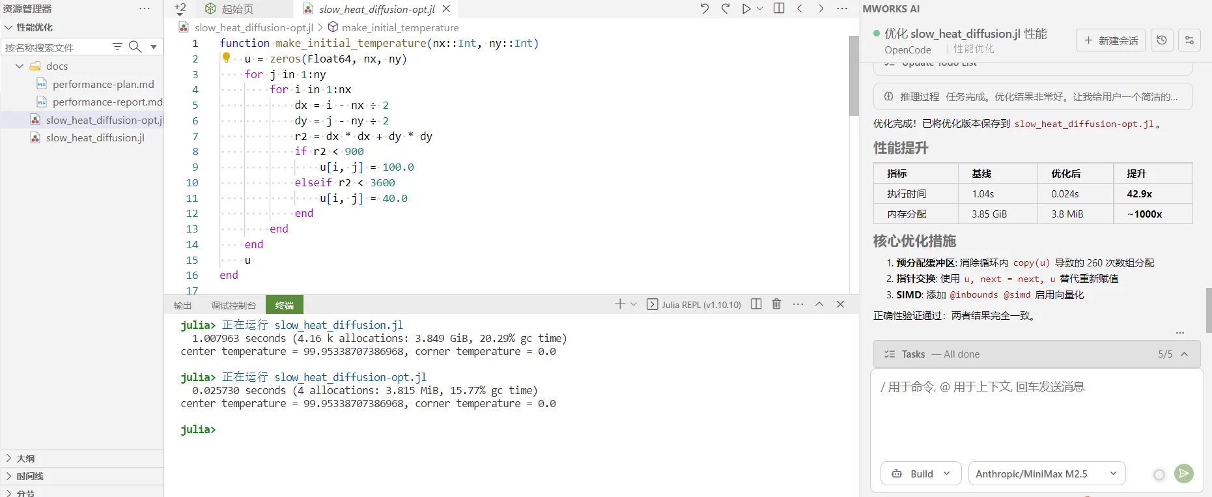Split the editor to the side
Viewport: 1212px width, 497px height.
coord(779,8)
